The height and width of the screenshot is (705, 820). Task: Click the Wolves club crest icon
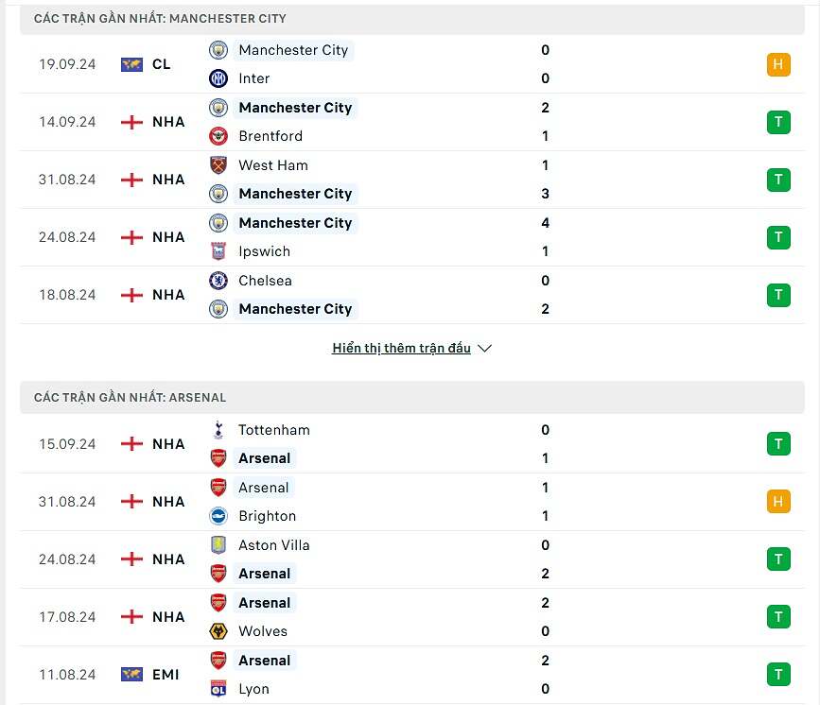pyautogui.click(x=218, y=631)
